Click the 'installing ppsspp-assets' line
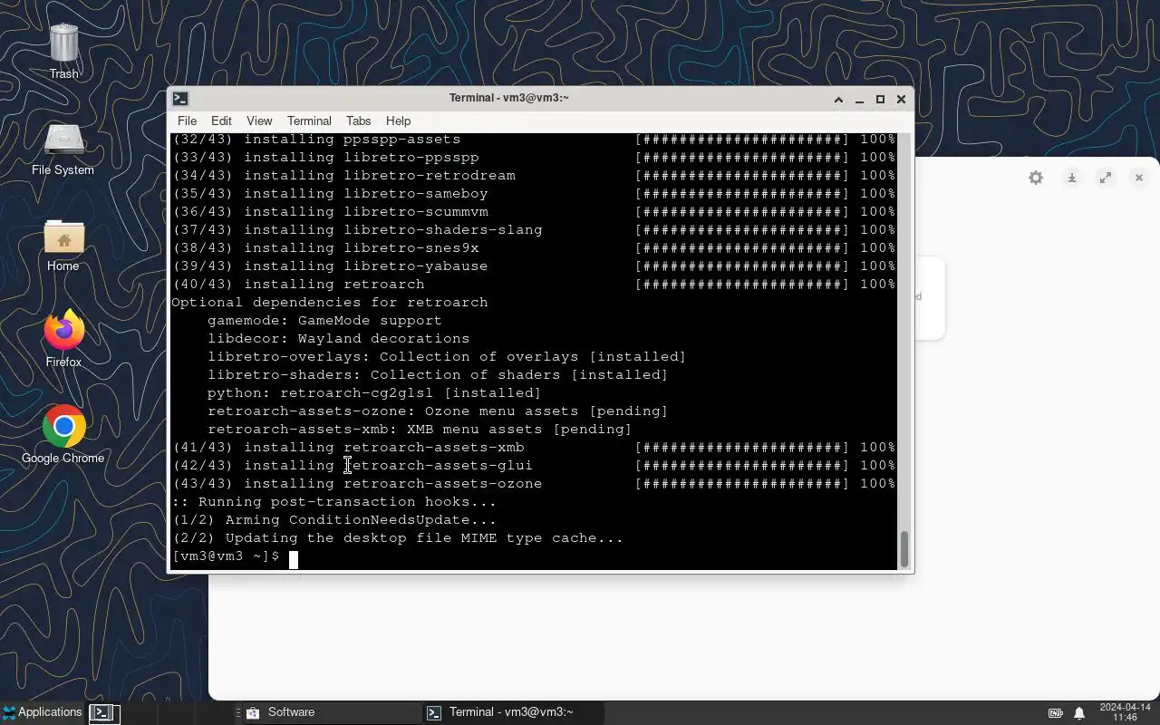 [534, 140]
